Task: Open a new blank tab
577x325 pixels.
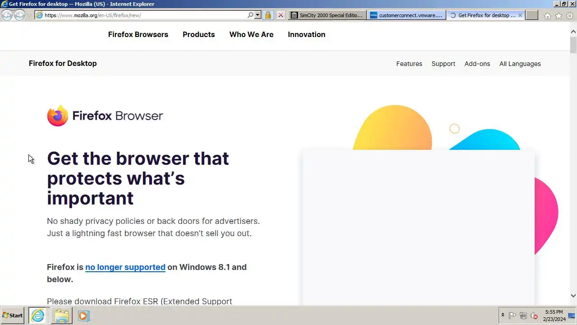Action: tap(532, 15)
